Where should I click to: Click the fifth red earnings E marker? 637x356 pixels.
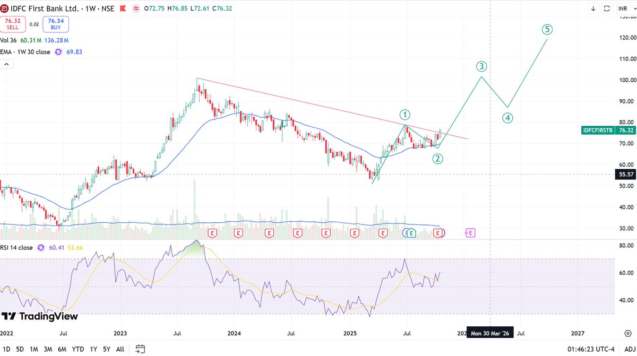click(x=326, y=233)
